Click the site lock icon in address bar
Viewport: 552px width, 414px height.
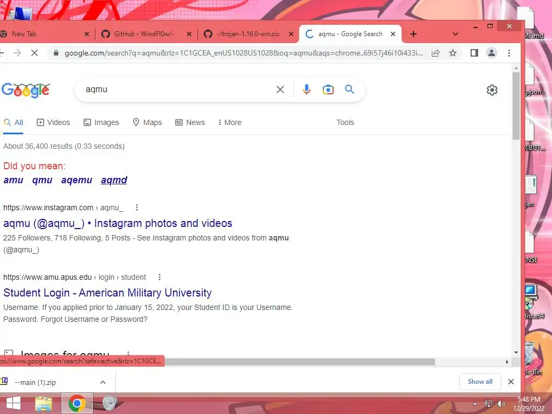click(56, 53)
